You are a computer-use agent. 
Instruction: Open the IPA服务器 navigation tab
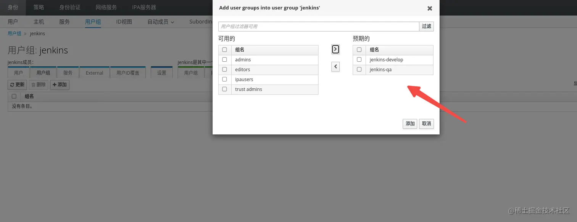pos(144,7)
